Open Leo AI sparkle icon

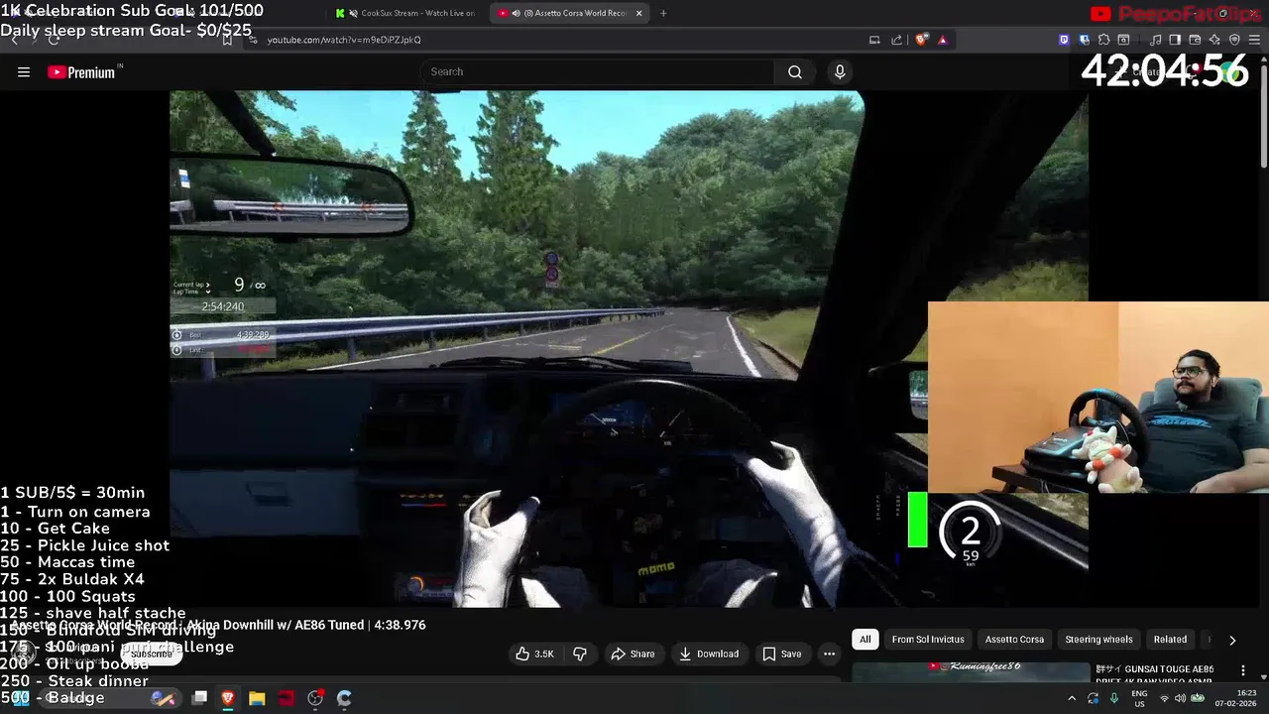pyautogui.click(x=1214, y=40)
